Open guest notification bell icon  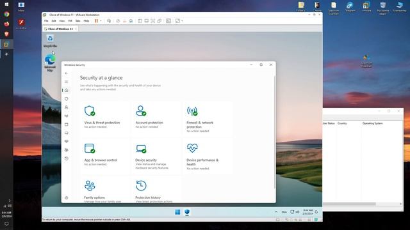pos(316,212)
